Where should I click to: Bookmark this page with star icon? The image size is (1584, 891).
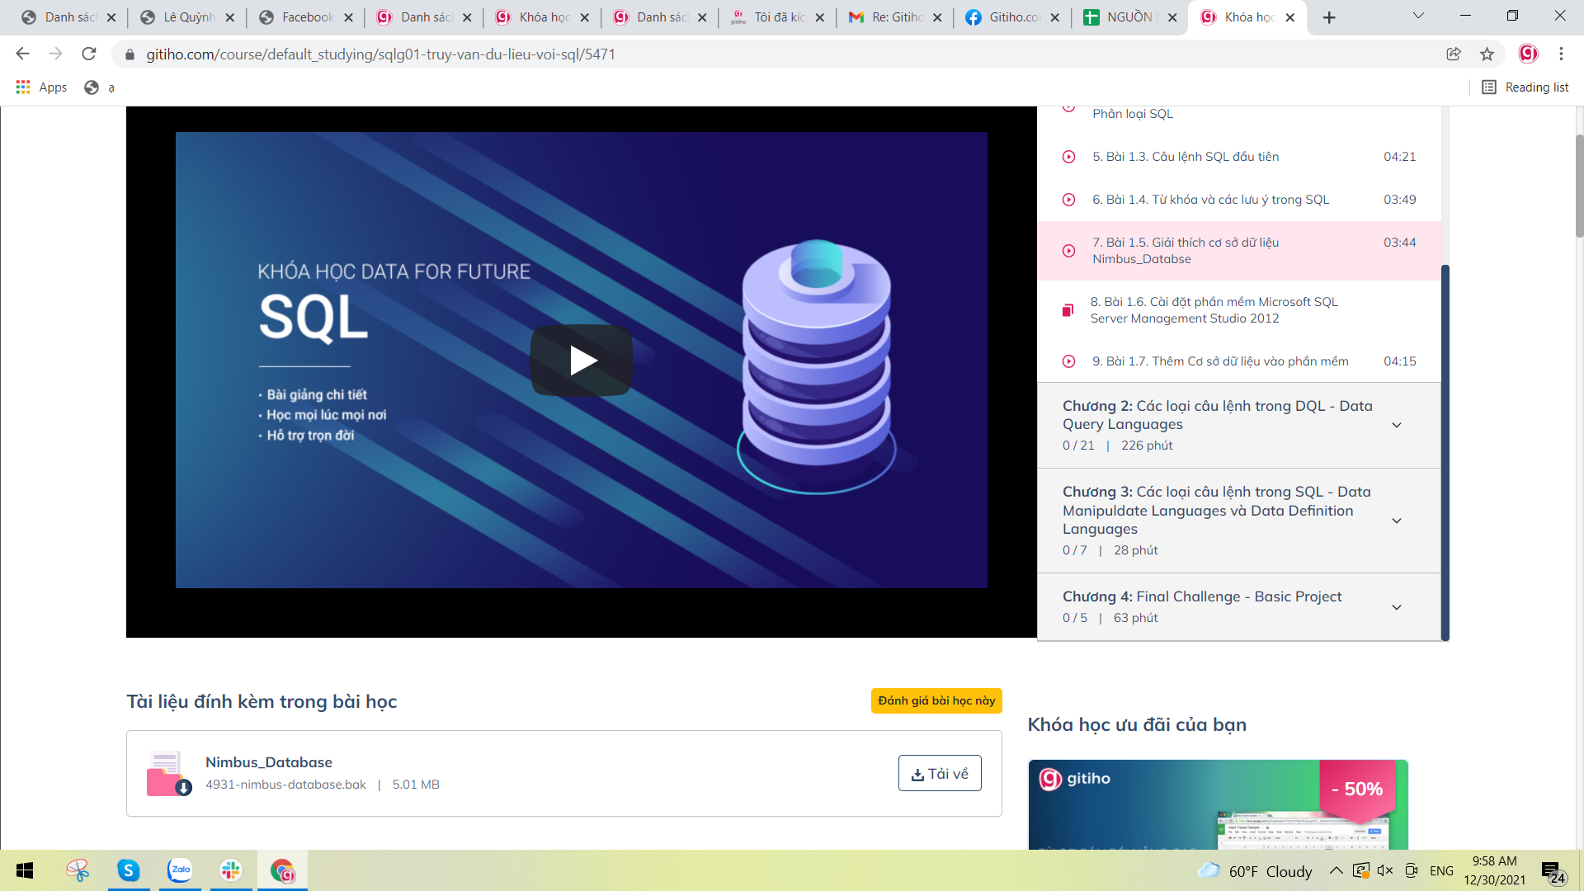coord(1487,54)
